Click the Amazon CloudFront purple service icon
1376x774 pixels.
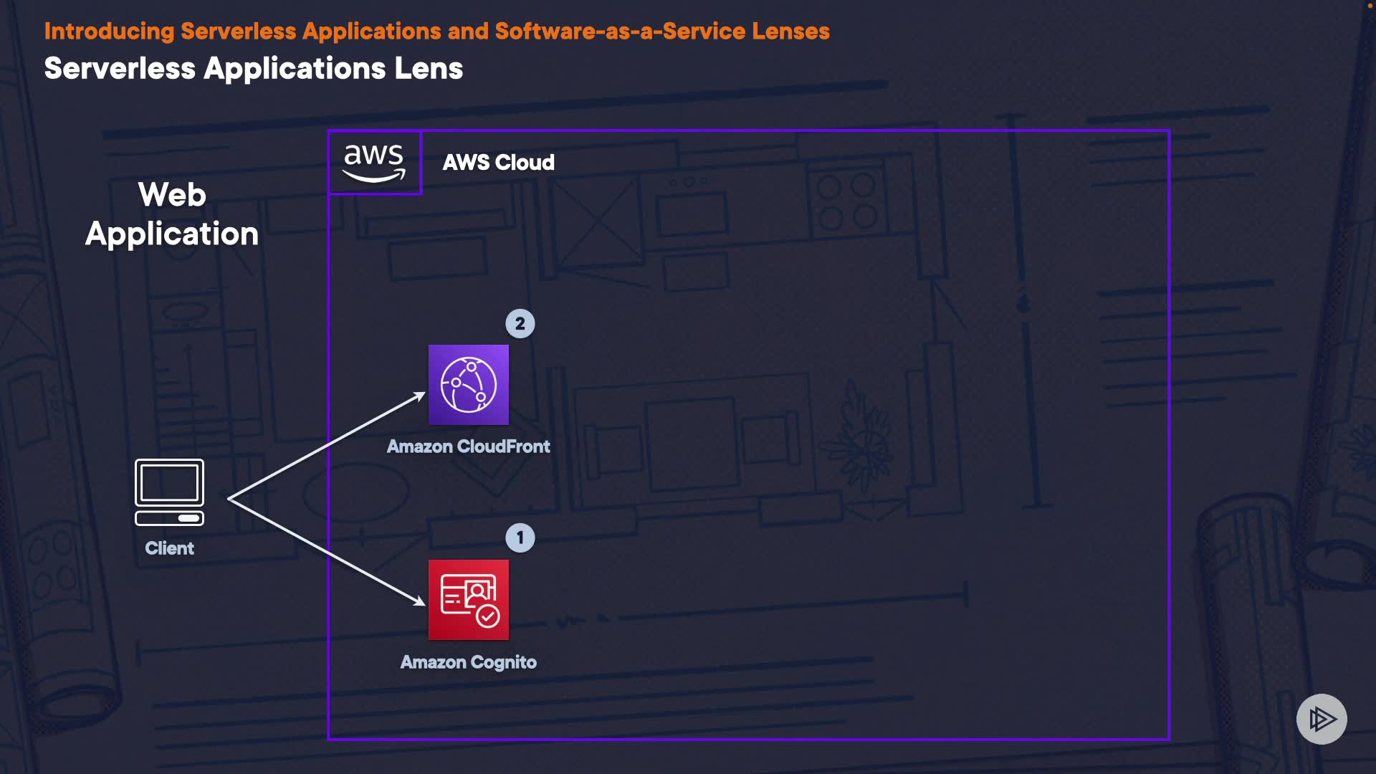tap(469, 385)
